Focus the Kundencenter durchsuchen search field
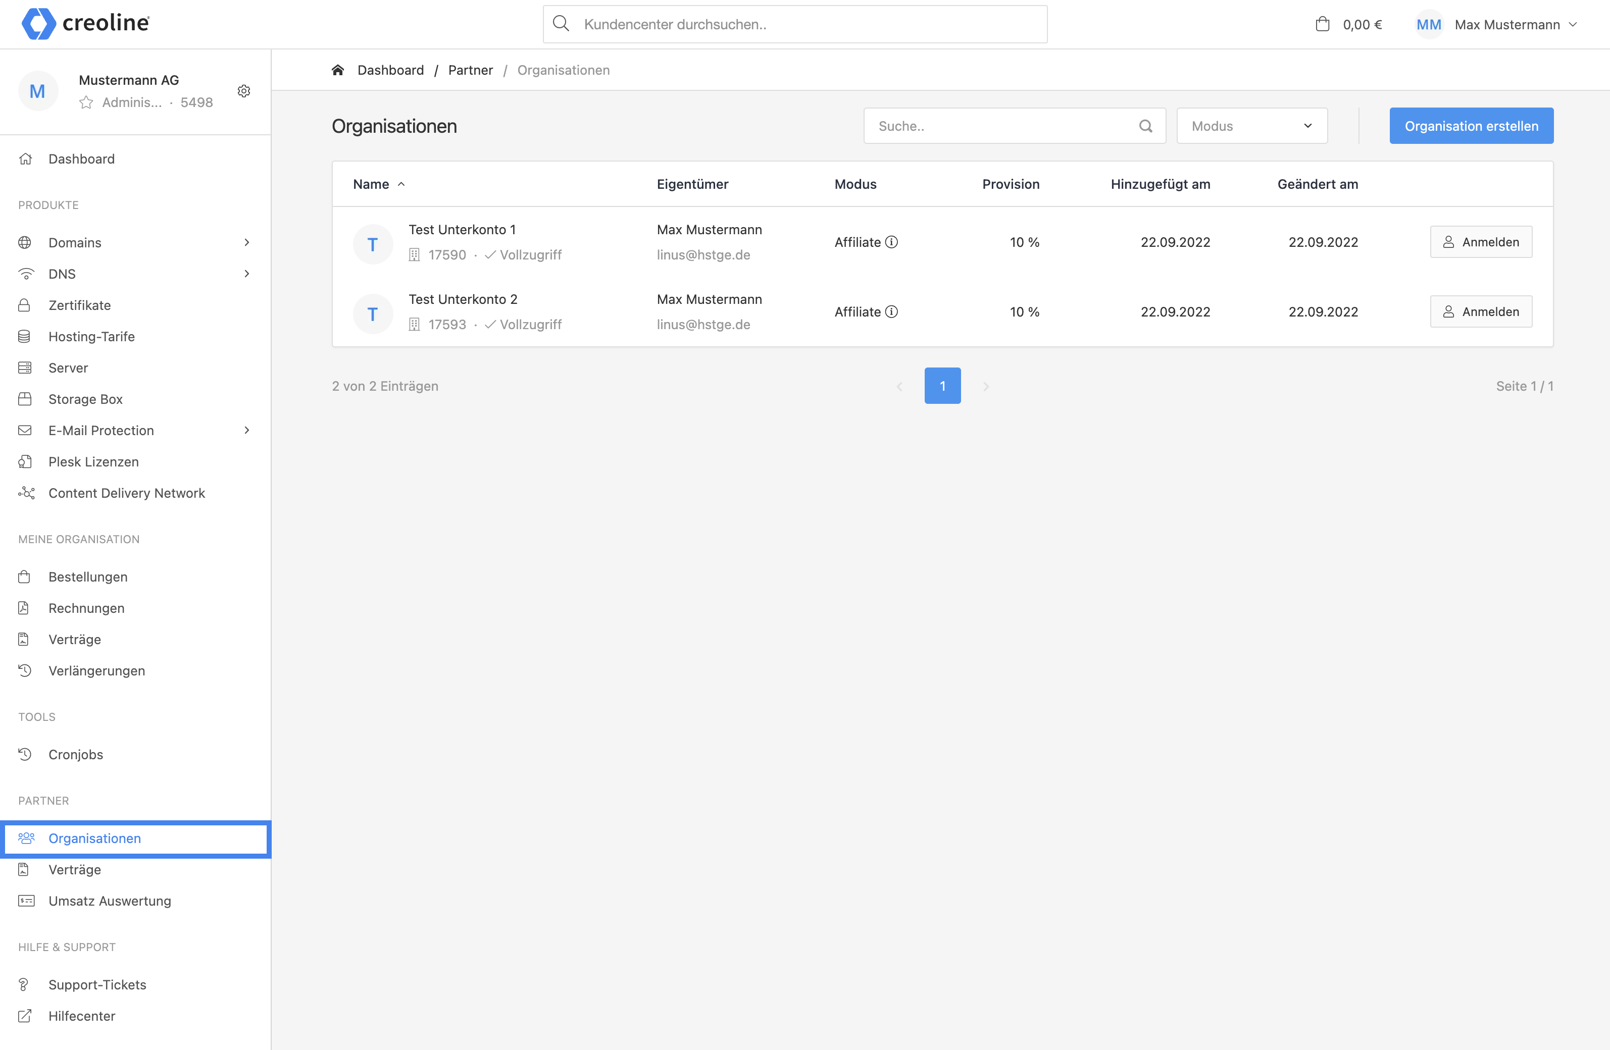Screen dimensions: 1610x1050 tap(795, 24)
